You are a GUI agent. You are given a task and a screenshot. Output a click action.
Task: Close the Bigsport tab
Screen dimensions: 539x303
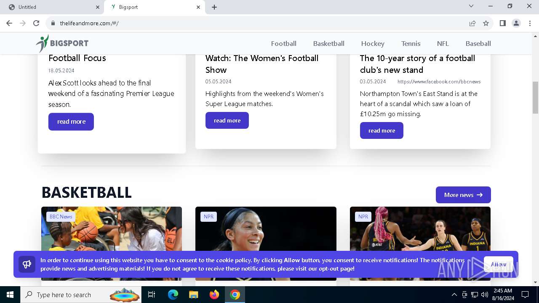tap(198, 7)
